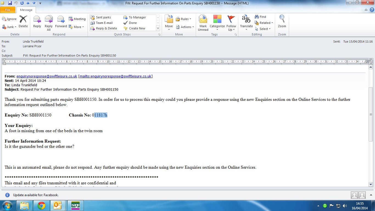Minimize the ribbon with the caret
The image size is (375, 211).
coord(366,10)
